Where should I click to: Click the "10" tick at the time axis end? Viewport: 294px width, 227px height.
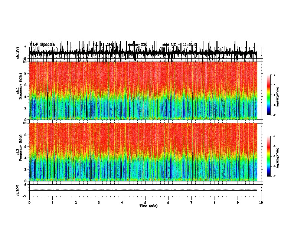pos(261,202)
